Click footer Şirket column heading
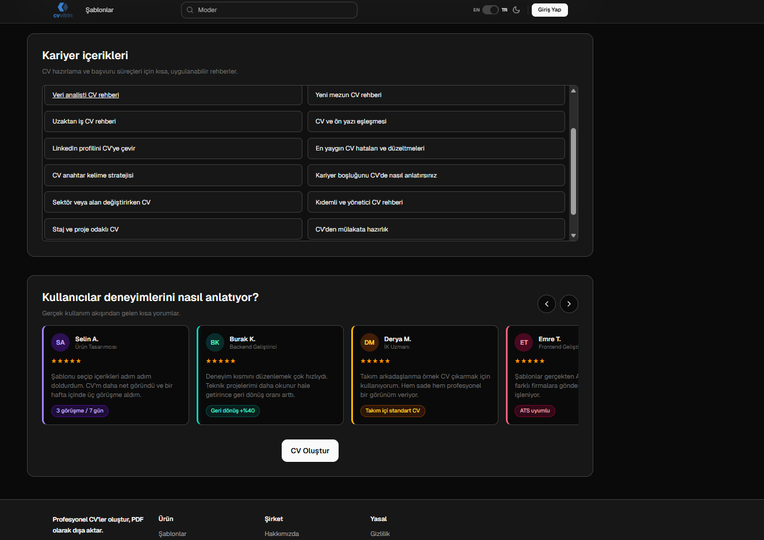The image size is (764, 540). coord(274,519)
